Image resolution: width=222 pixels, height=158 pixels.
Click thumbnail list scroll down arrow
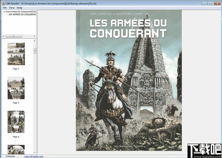click(35, 152)
